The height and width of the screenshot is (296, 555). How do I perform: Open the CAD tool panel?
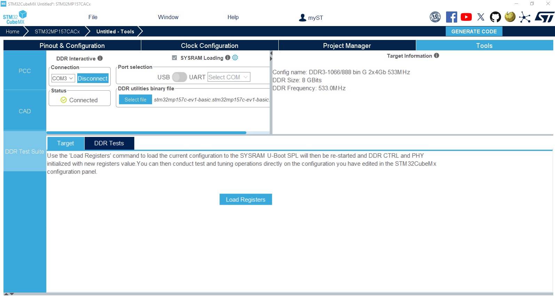(x=25, y=111)
